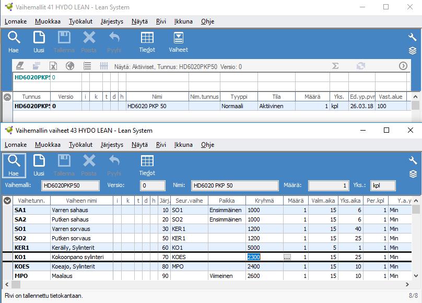Screen dimensions: 422x303
Task: Open Rivi menu in Vaihemallin vaiheet window
Action: pyautogui.click(x=161, y=145)
